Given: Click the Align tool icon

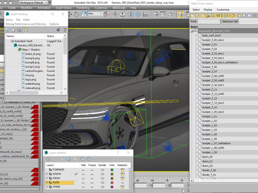Looking at the screenshot, I should (x=146, y=14).
